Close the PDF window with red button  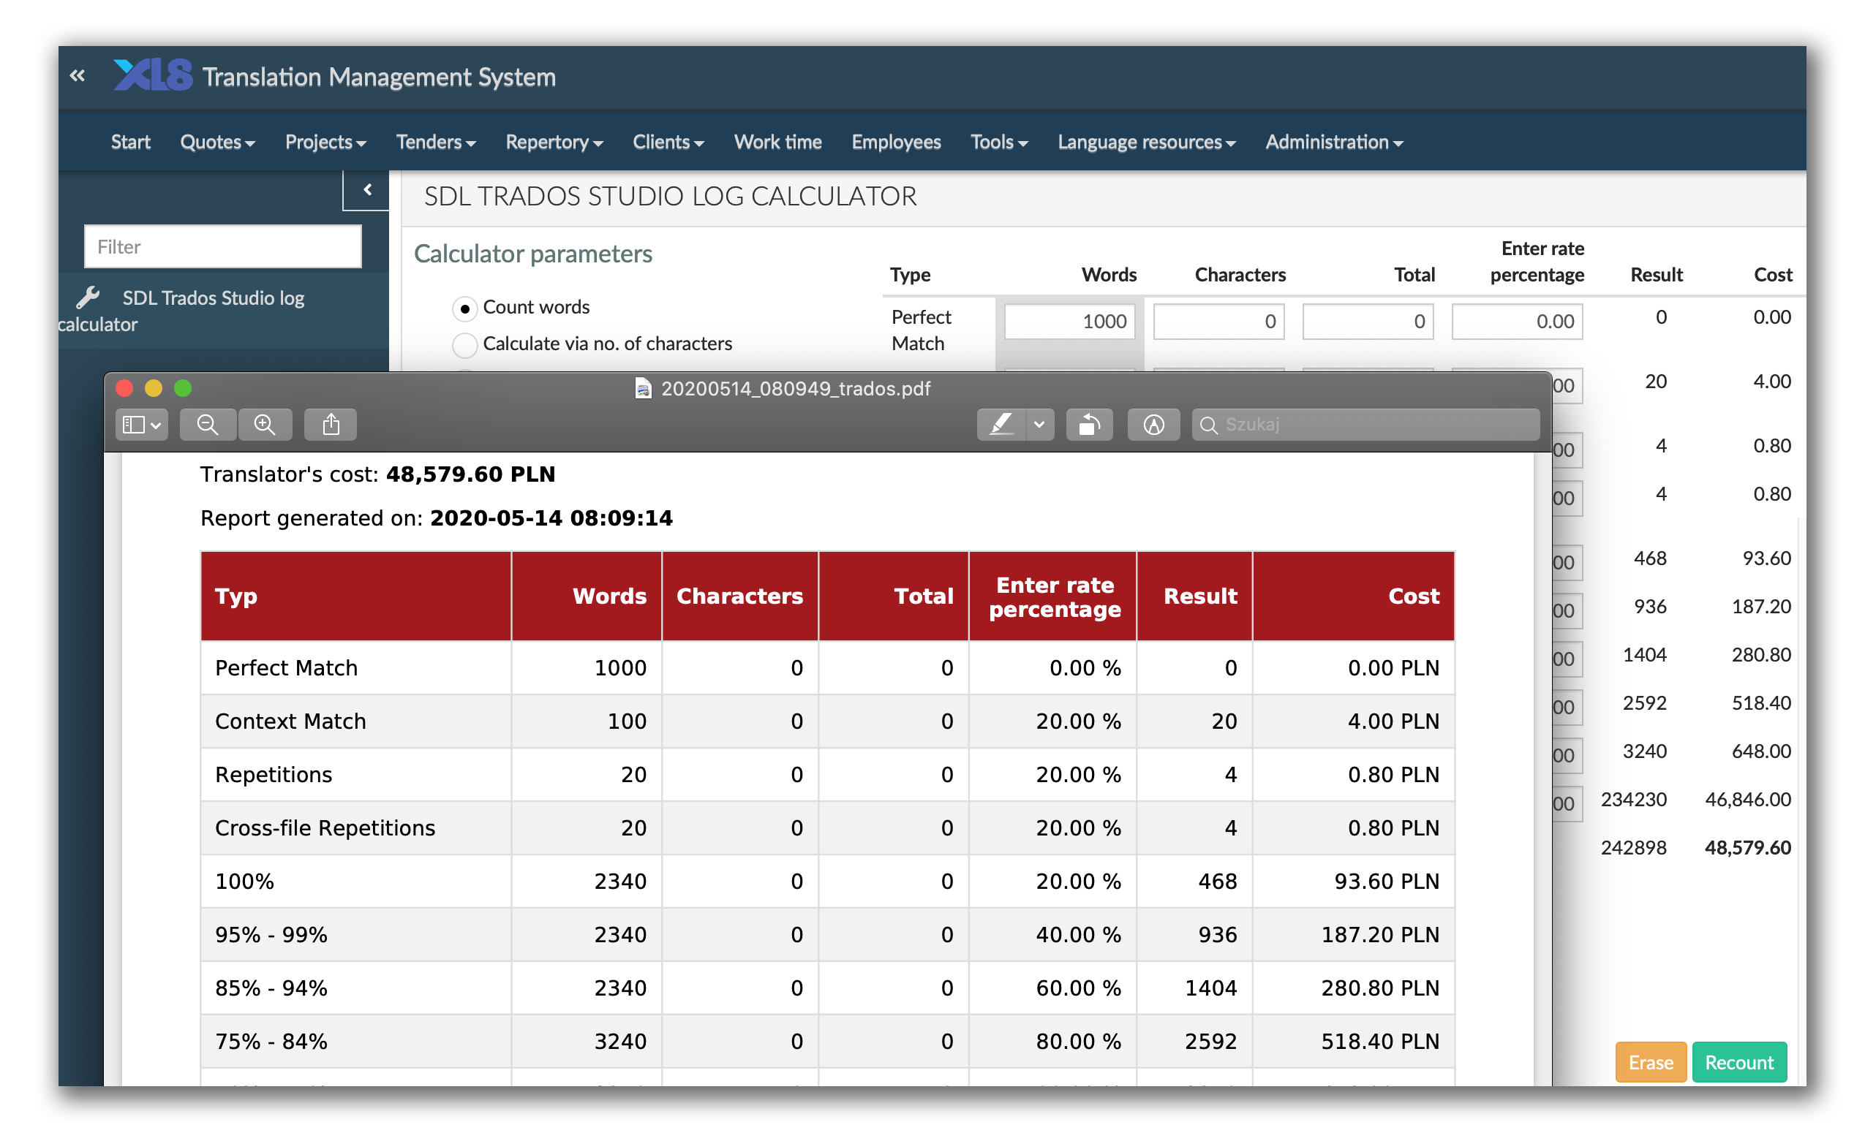pos(125,389)
